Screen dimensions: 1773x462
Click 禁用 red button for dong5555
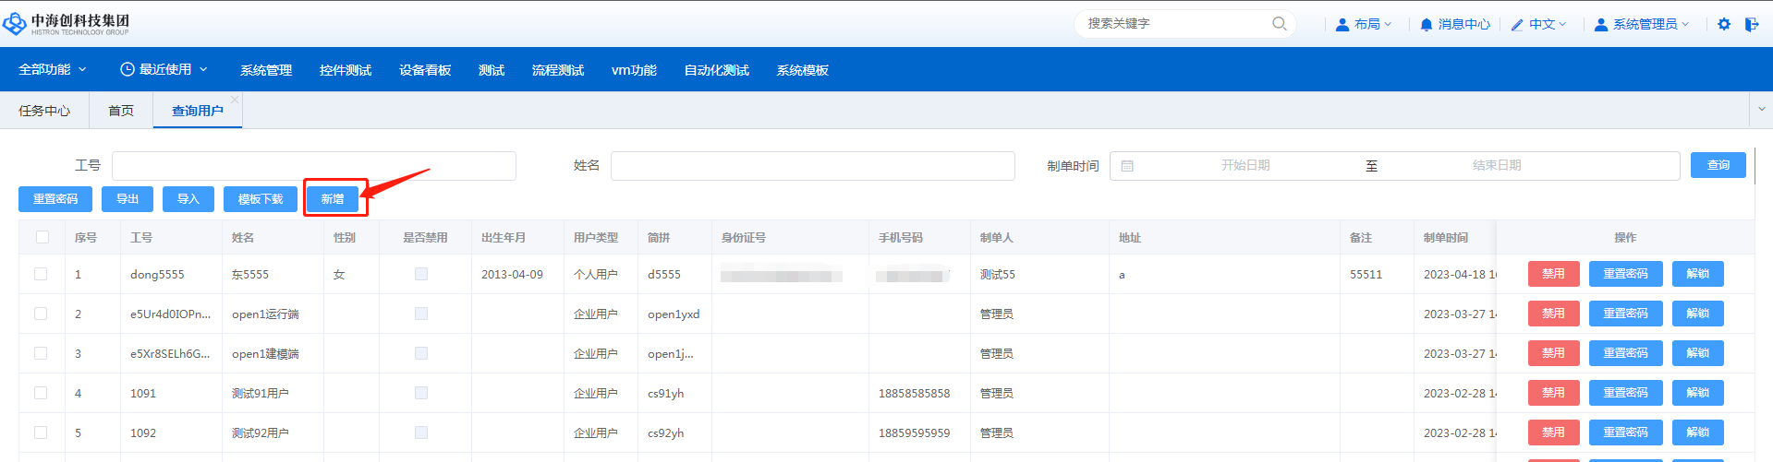click(1553, 274)
